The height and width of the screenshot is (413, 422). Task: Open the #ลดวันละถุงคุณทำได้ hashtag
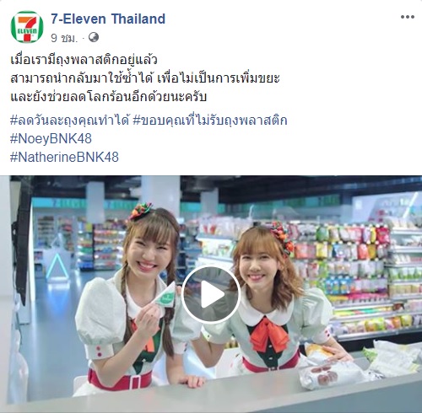pyautogui.click(x=69, y=121)
